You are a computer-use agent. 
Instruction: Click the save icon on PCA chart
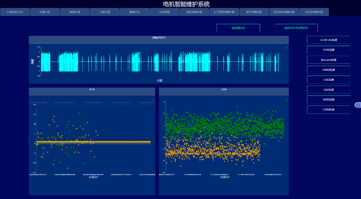[153, 99]
